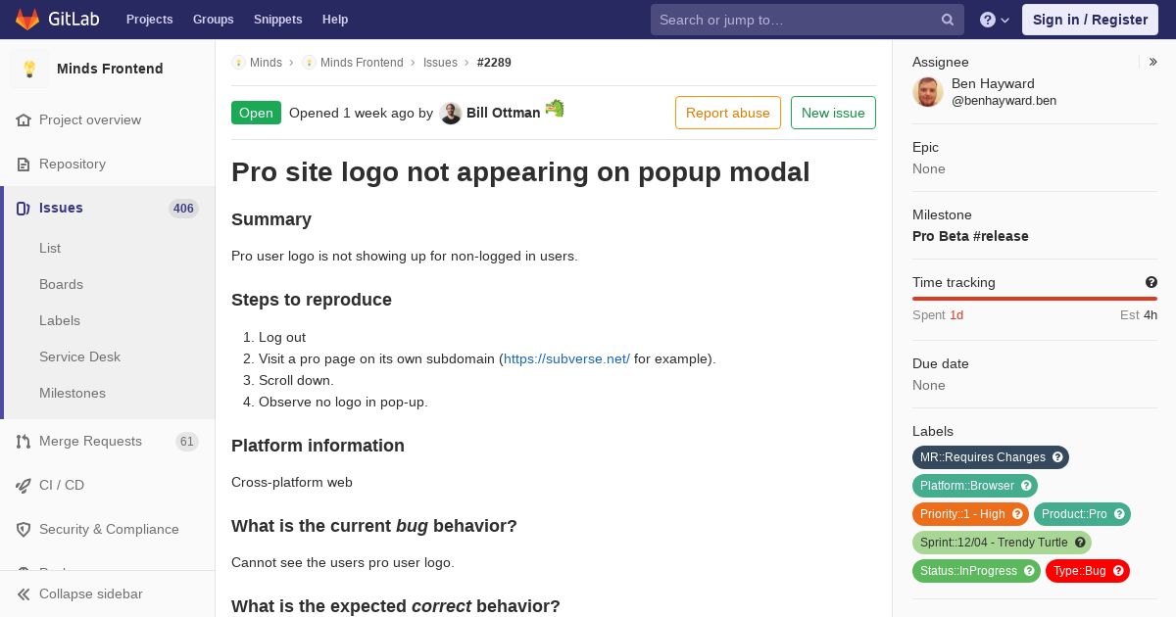1176x617 pixels.
Task: Open the subverse.net link
Action: pyautogui.click(x=566, y=358)
